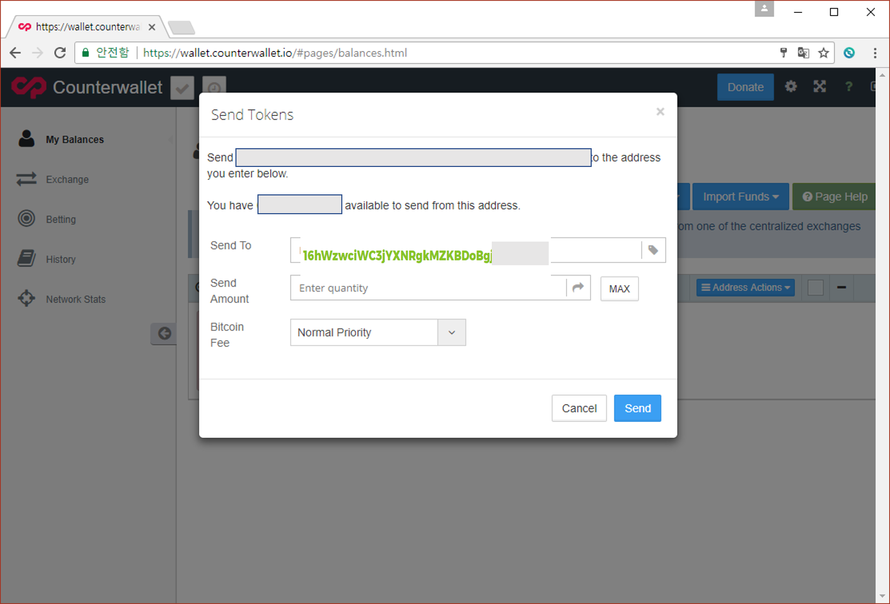This screenshot has height=604, width=890.
Task: Click the secure lock site info
Action: 105,53
